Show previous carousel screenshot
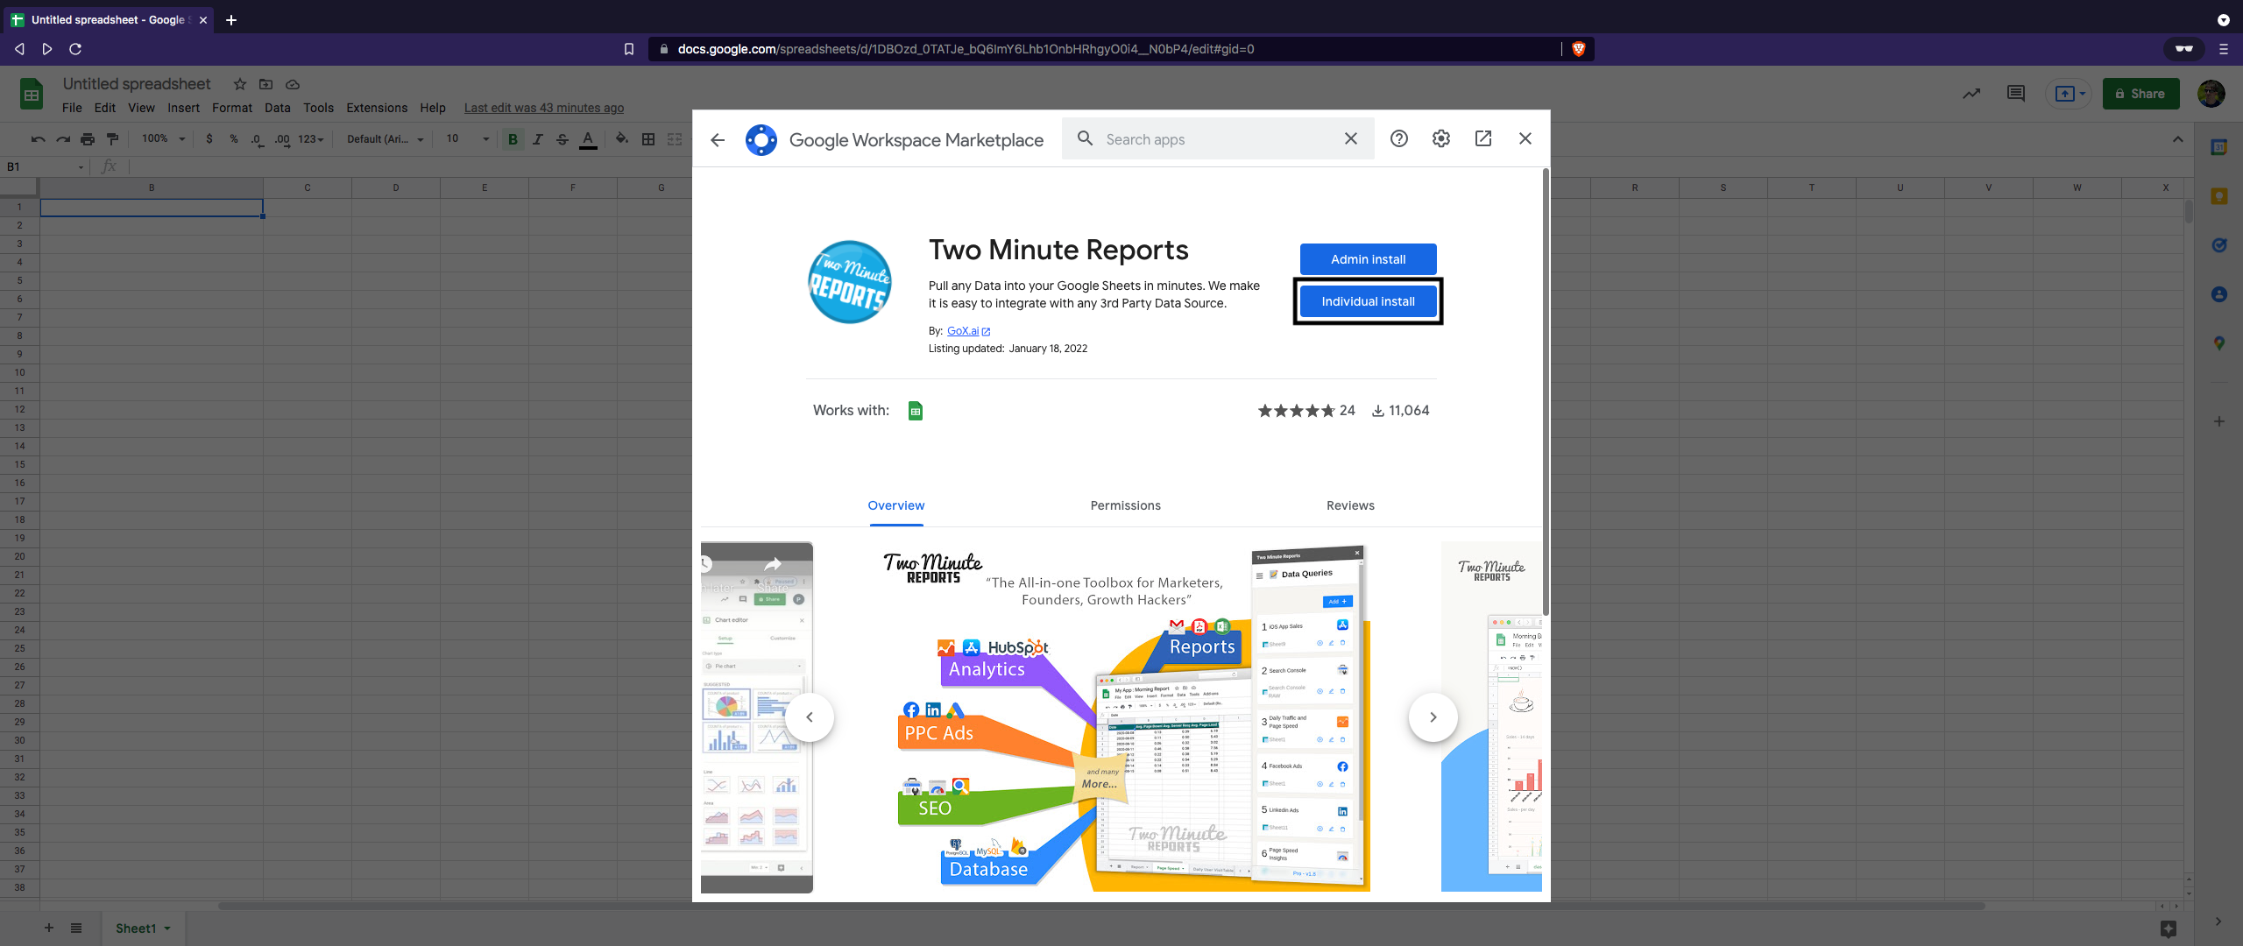Image resolution: width=2243 pixels, height=946 pixels. pos(810,717)
